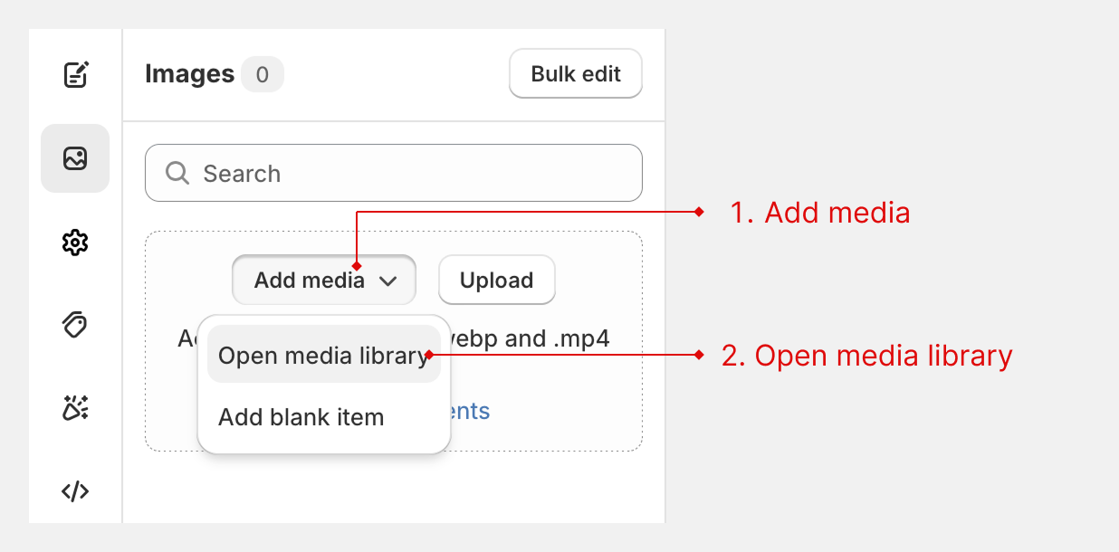
Task: Click the magnifying glass icon in the search bar
Action: 177,173
